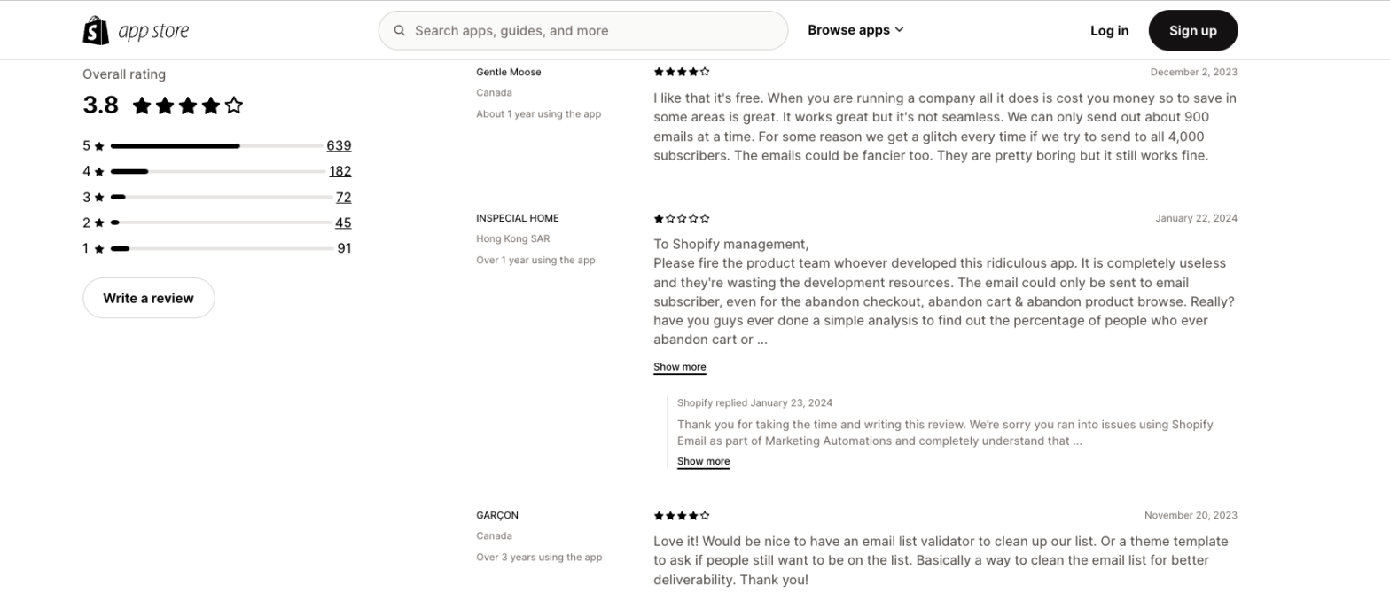Click the star icon beside rating 5

pyautogui.click(x=99, y=146)
